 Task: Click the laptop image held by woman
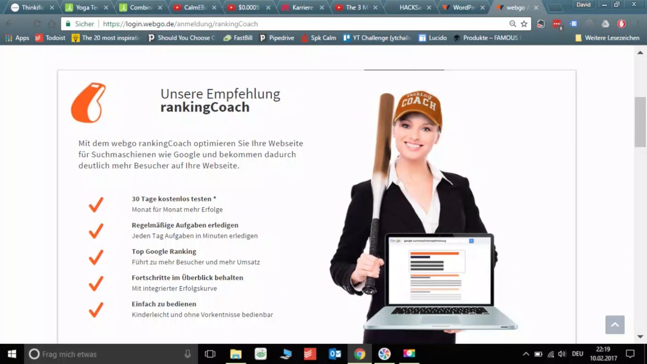(x=440, y=282)
